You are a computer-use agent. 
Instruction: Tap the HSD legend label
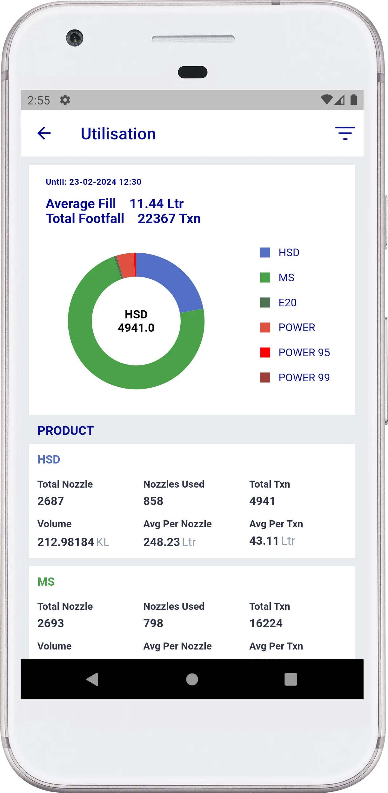pos(289,253)
